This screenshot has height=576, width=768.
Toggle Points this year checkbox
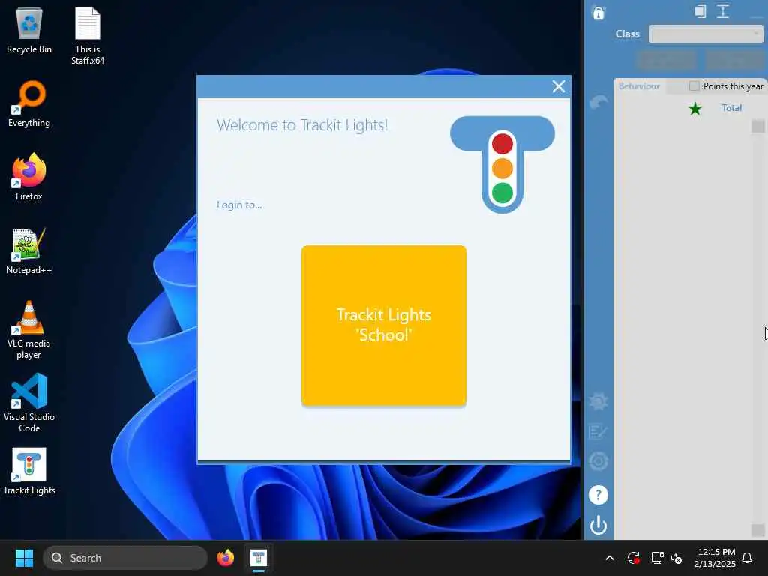point(694,86)
